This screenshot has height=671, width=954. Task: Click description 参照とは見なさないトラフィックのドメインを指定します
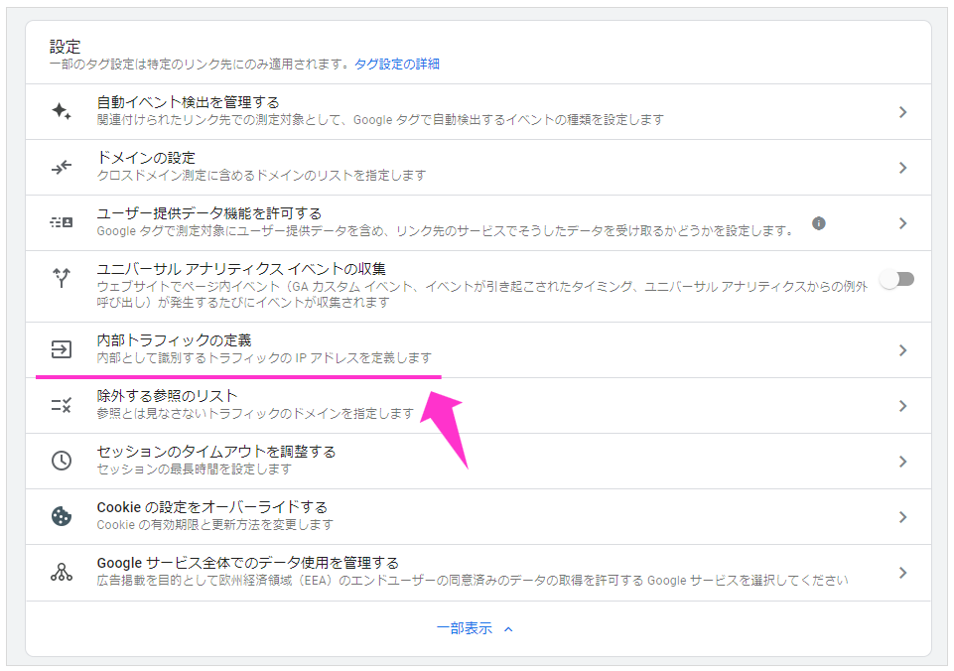(x=255, y=414)
